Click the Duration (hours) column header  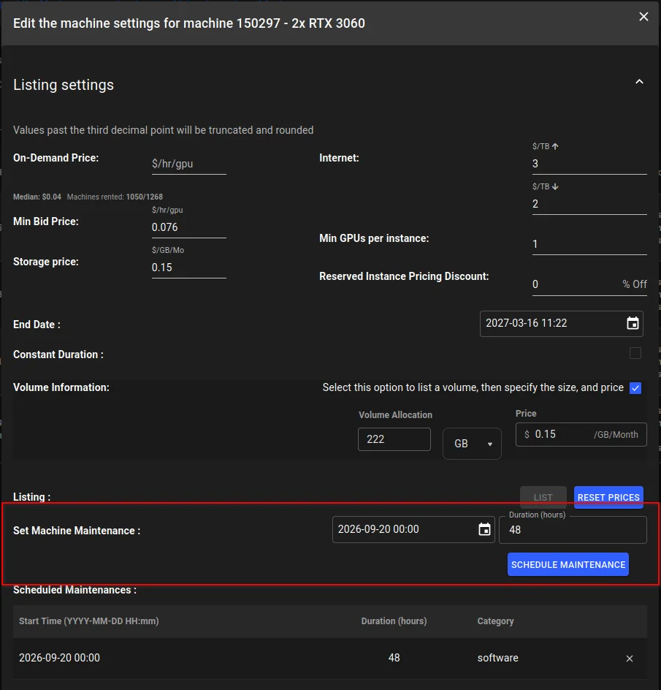tap(394, 621)
